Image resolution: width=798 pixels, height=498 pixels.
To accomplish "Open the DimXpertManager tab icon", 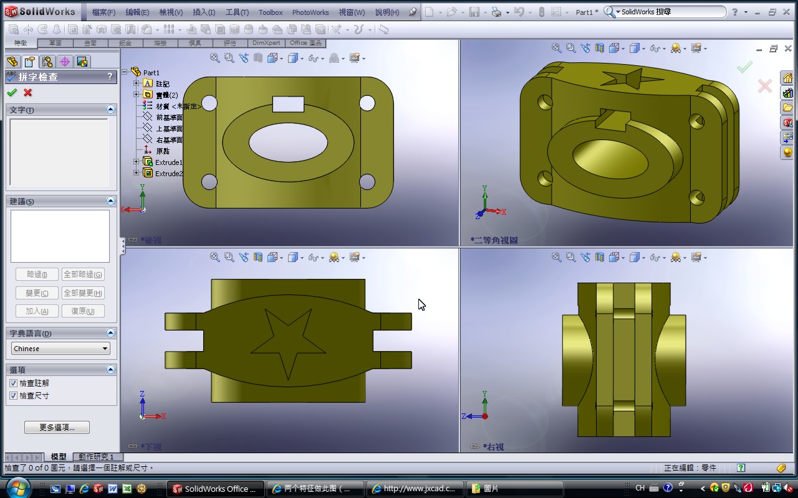I will pos(65,61).
